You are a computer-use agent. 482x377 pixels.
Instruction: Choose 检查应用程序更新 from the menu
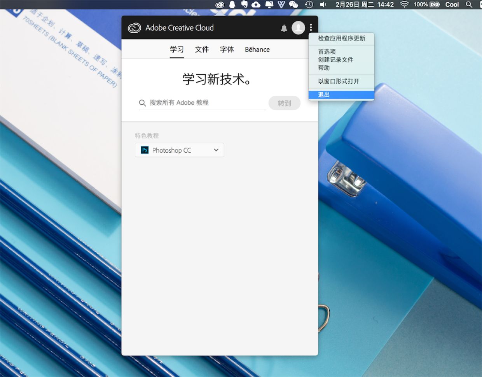342,38
